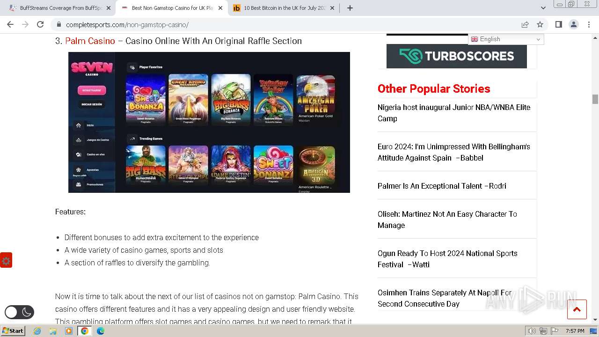
Task: Click the scrollbar down arrow
Action: (x=595, y=320)
